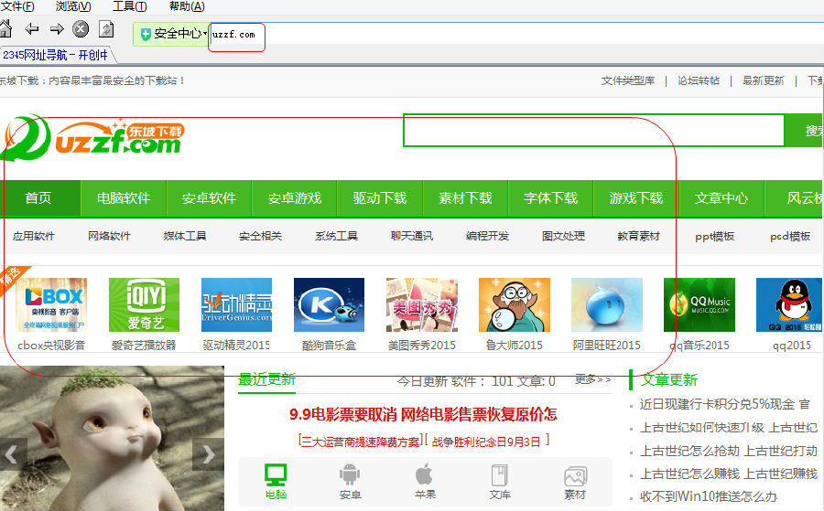
Task: Go to the 首页 nav tab
Action: 38,198
